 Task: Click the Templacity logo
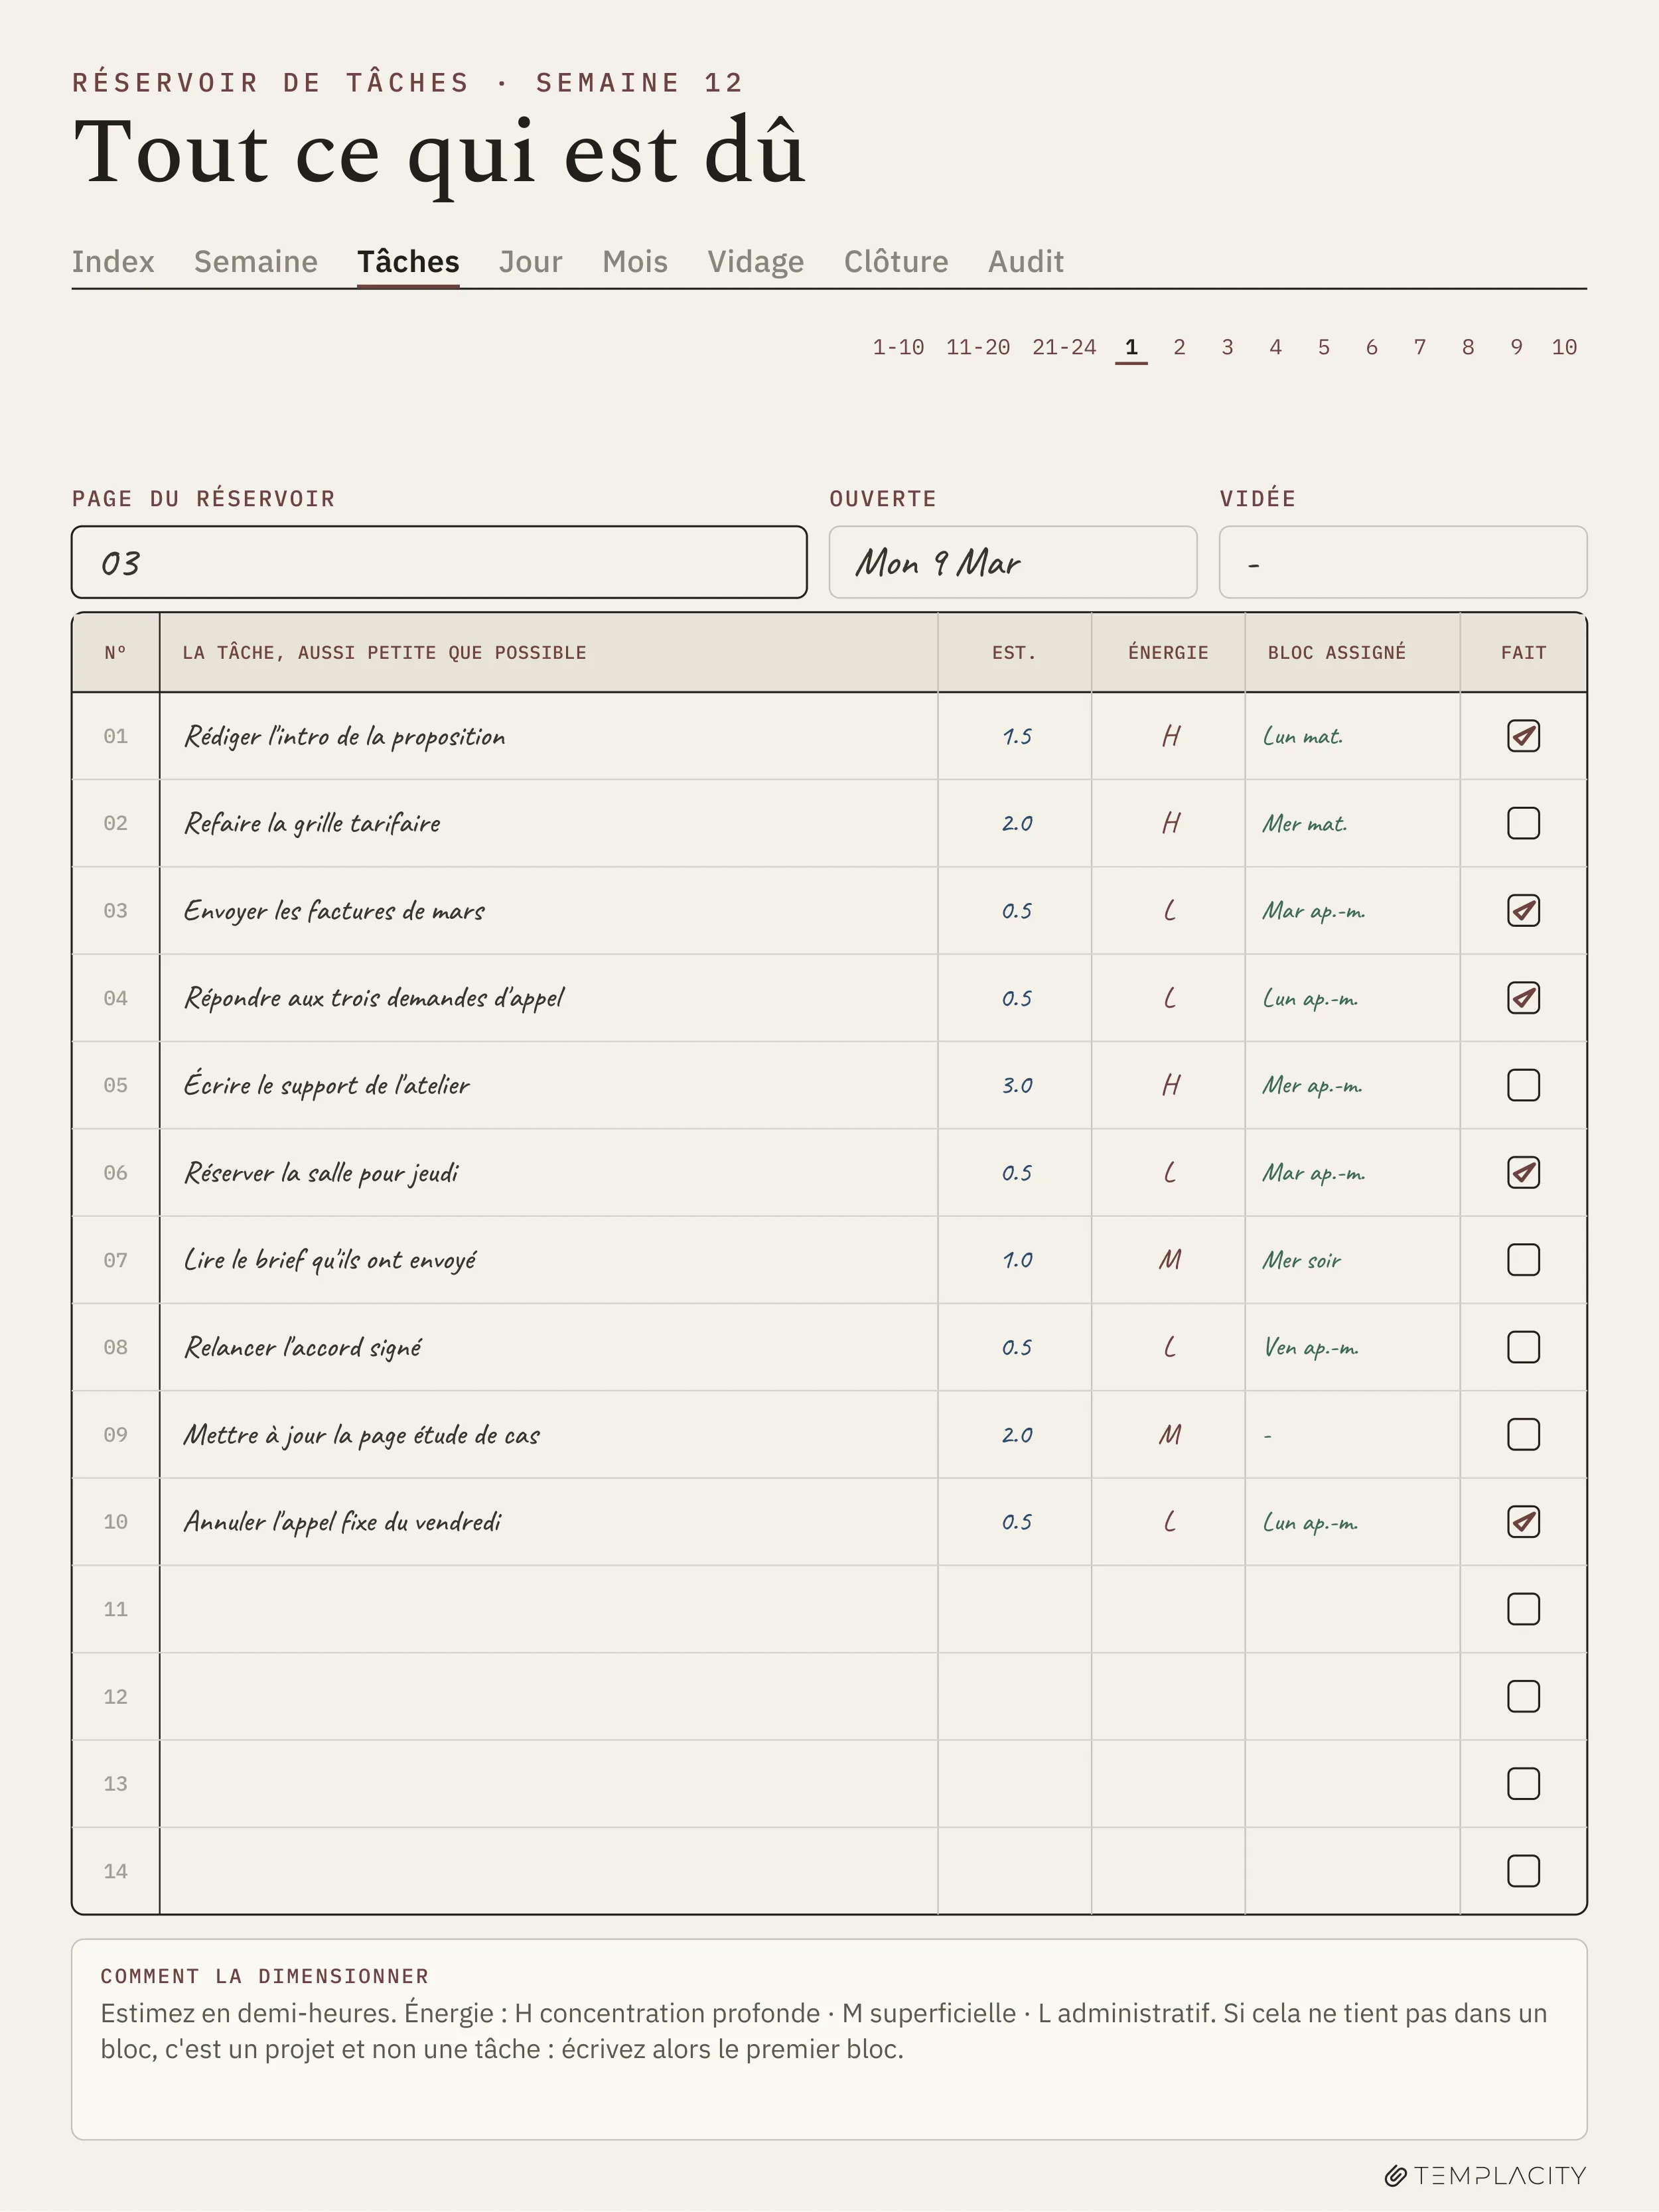1485,2175
